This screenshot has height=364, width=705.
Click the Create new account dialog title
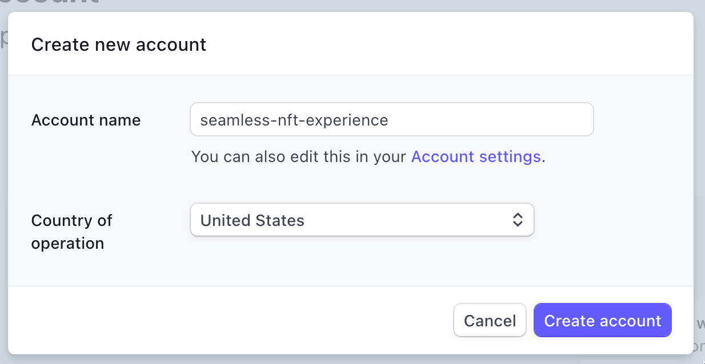(x=119, y=45)
